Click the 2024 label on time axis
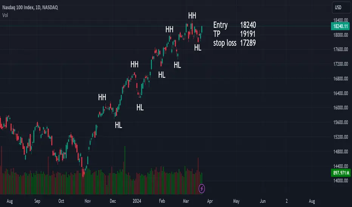Viewport: 352px width, 207px height. click(137, 201)
